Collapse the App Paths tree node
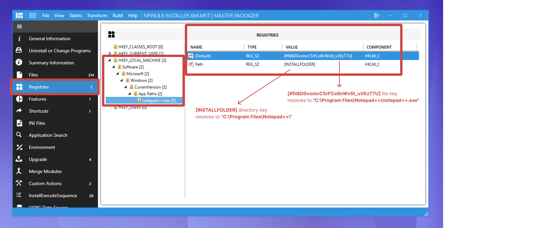Screen dimensions: 535x228 point(130,94)
